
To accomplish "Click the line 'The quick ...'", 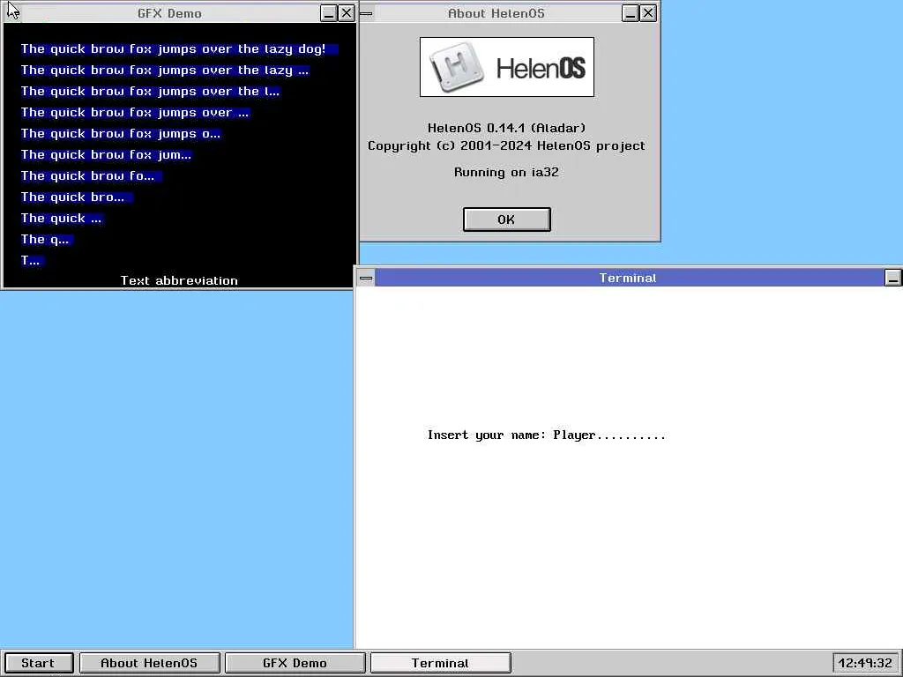I will click(62, 219).
